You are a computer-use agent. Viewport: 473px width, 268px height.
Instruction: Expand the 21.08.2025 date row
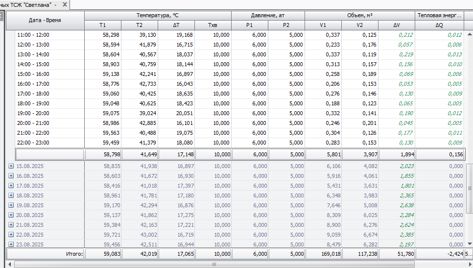11,225
